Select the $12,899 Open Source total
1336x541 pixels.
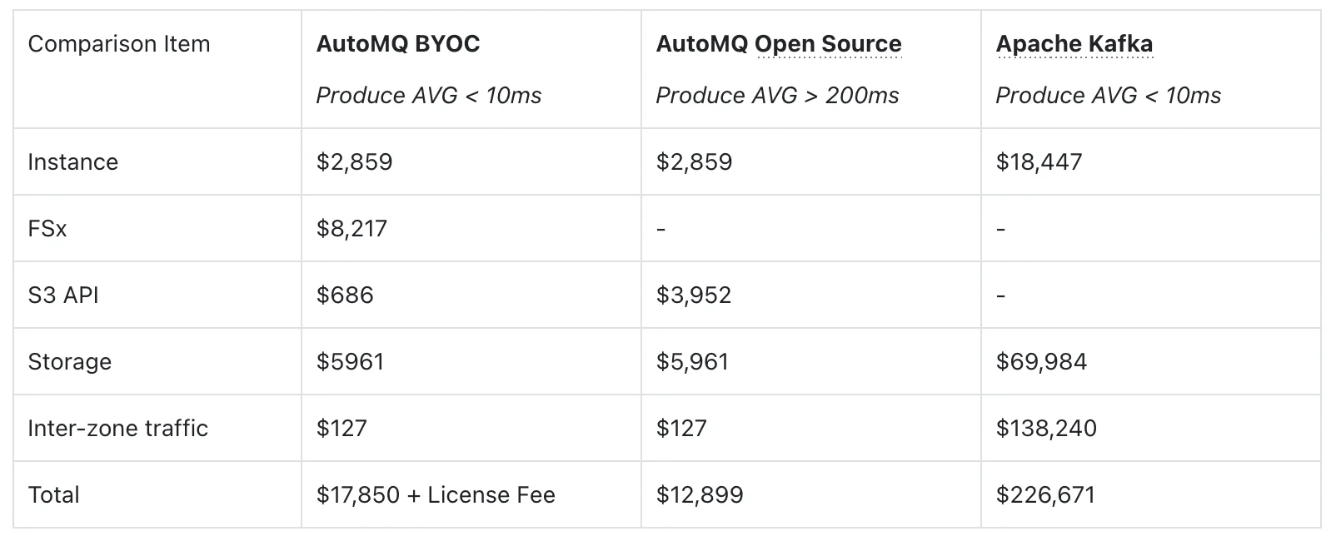pyautogui.click(x=699, y=494)
